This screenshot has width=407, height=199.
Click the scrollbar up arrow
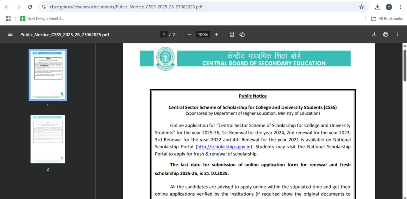point(405,46)
